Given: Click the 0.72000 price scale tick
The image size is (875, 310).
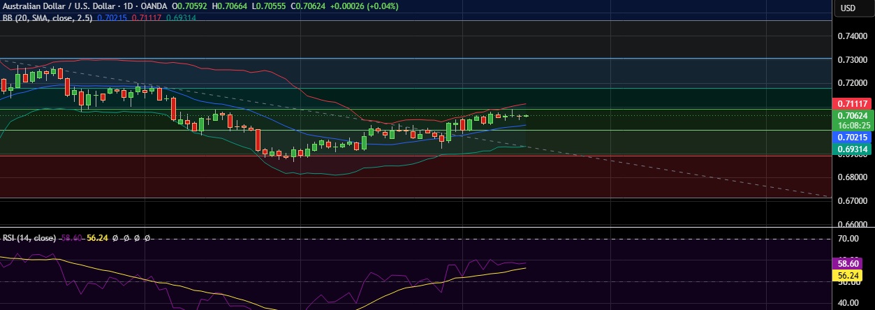Looking at the screenshot, I should click(852, 83).
